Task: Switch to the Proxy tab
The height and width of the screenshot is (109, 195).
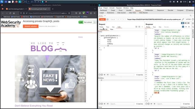Action: (121, 10)
